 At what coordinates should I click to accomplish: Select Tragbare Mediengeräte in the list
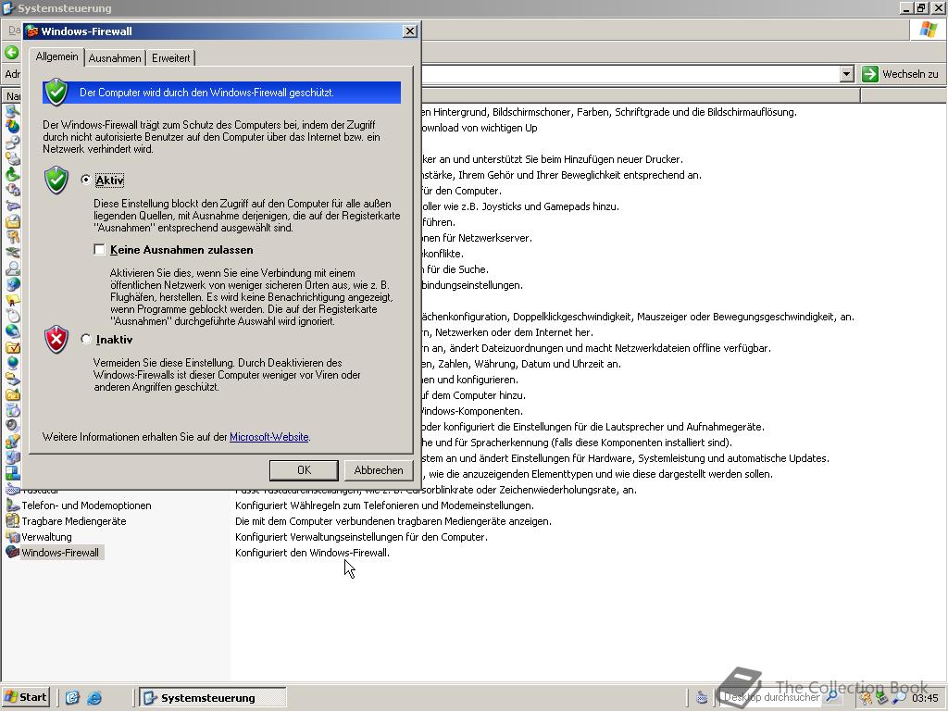74,520
